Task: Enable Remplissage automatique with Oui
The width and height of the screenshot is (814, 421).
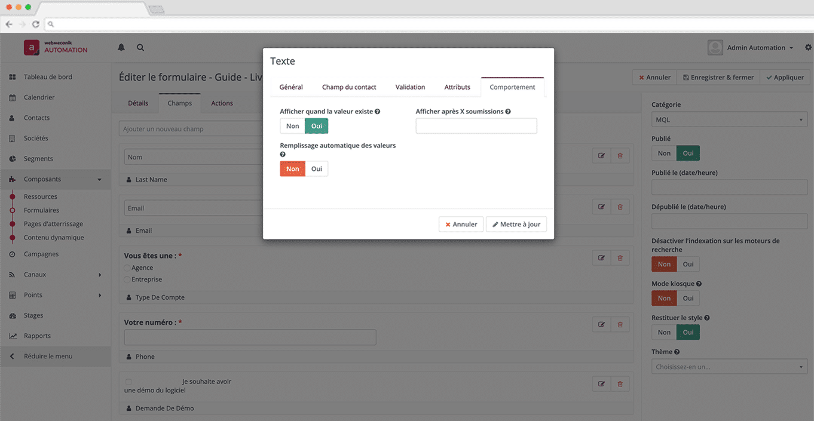Action: pos(317,169)
